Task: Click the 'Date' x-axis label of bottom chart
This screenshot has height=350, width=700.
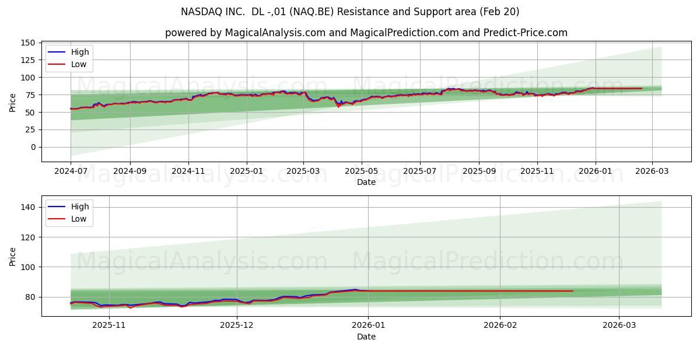Action: pyautogui.click(x=366, y=337)
